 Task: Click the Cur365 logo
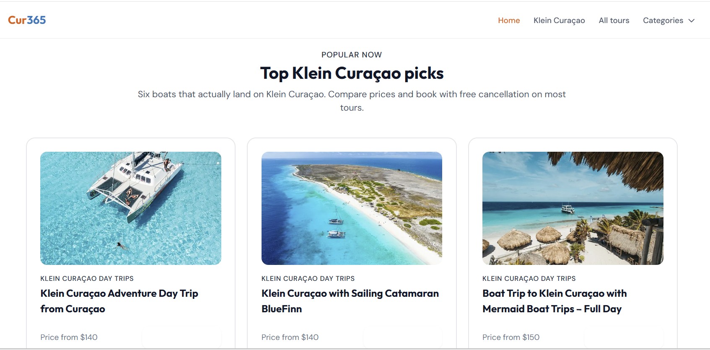[27, 20]
